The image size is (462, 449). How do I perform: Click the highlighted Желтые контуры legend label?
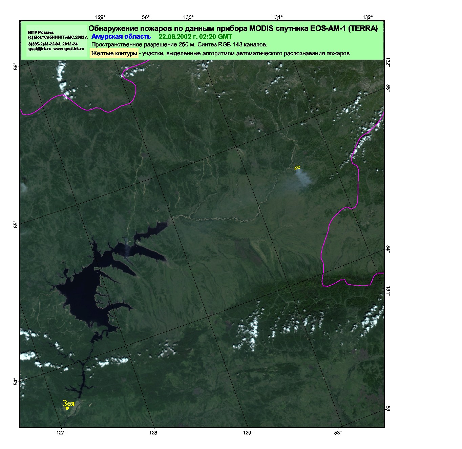click(114, 53)
